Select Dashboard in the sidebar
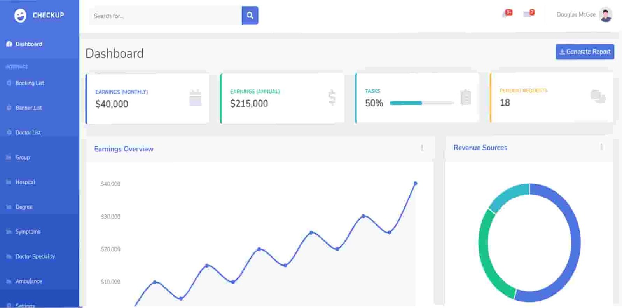The width and height of the screenshot is (622, 308). coord(28,44)
